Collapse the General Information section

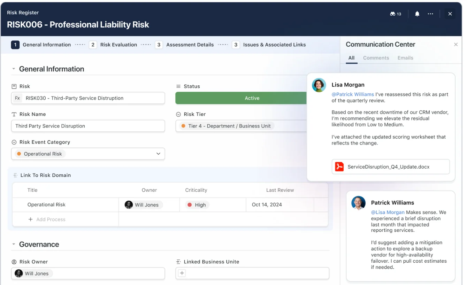pos(14,69)
